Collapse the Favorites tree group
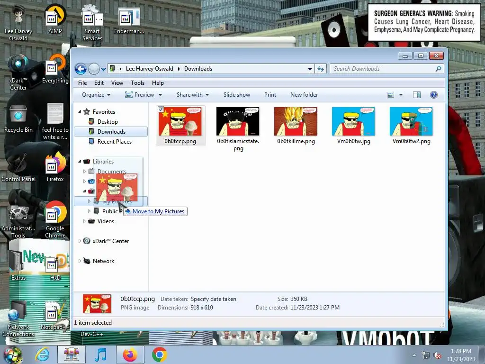 [x=80, y=111]
